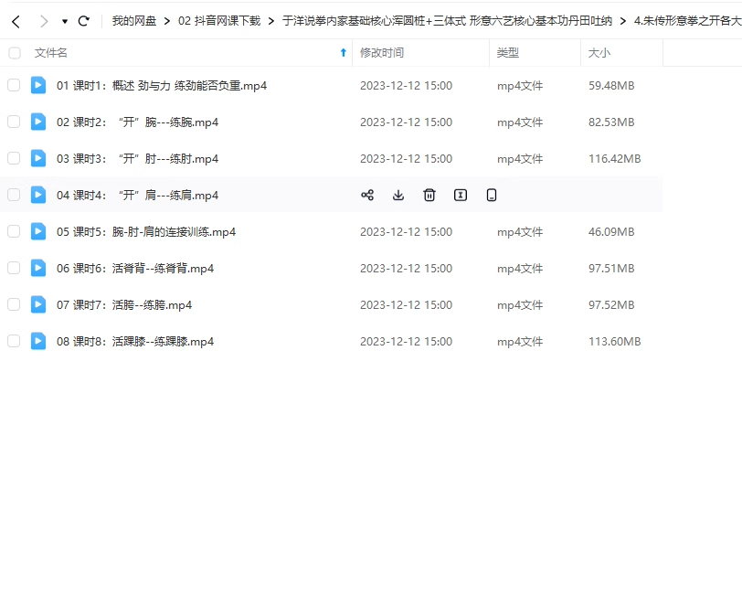Image resolution: width=742 pixels, height=595 pixels.
Task: Click the 59.48MB size cell
Action: coord(611,86)
